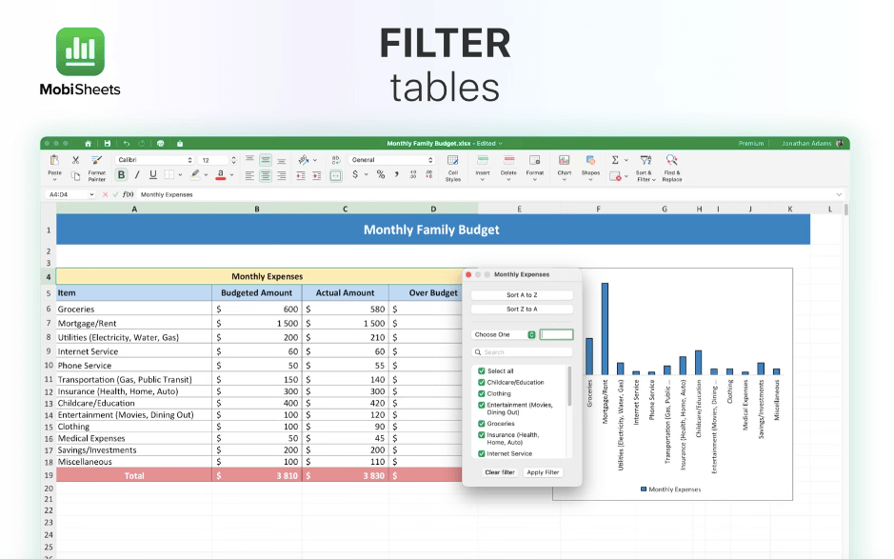Toggle the Clothing filter checkbox

[x=482, y=393]
